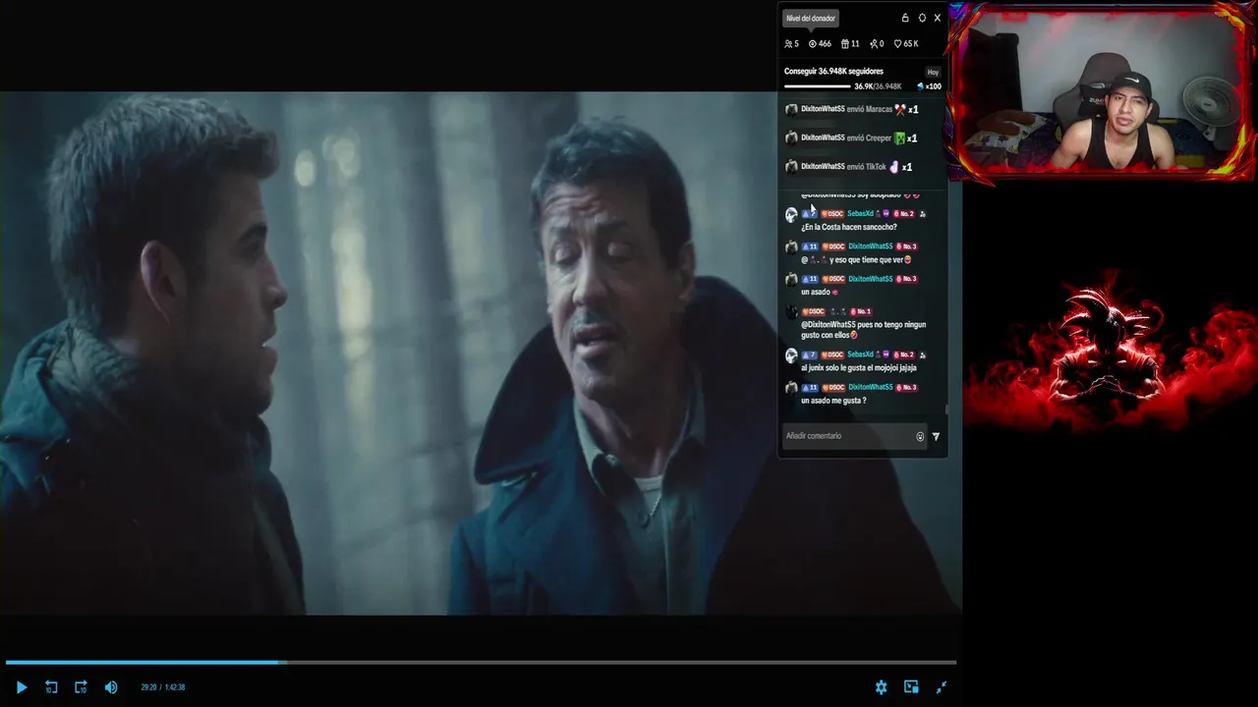This screenshot has height=707, width=1258.
Task: Click the follower goal progress bar
Action: tap(818, 86)
